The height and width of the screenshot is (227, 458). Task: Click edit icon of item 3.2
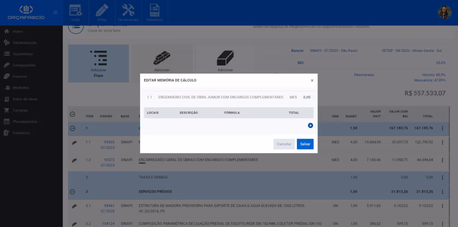[74, 224]
